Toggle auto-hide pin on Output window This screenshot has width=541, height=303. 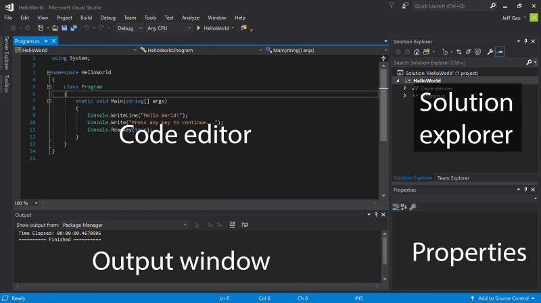[x=376, y=214]
